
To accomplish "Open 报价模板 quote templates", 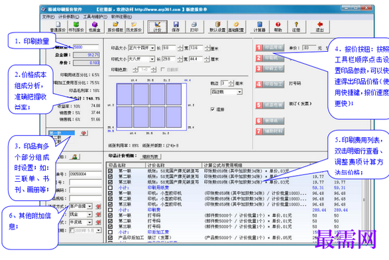I will (x=115, y=27).
